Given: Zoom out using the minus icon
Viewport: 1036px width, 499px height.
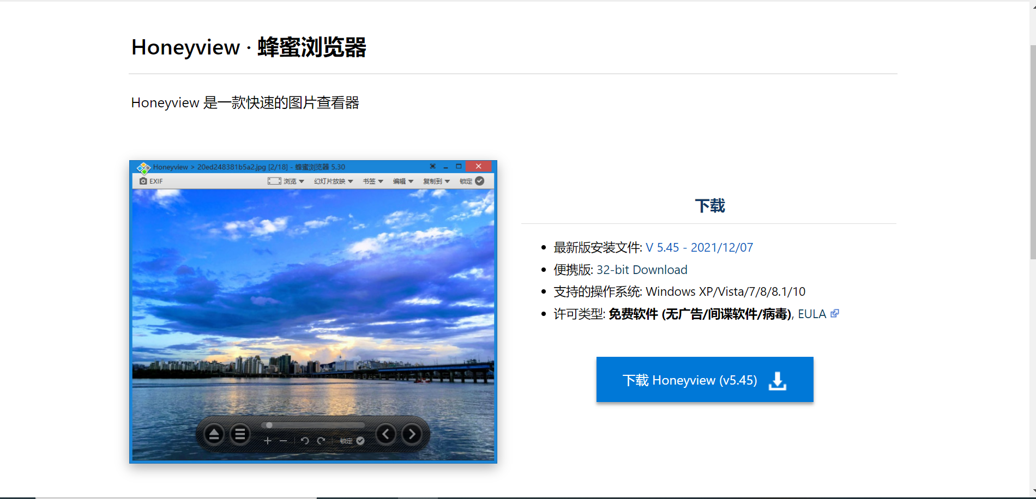Looking at the screenshot, I should (x=284, y=440).
